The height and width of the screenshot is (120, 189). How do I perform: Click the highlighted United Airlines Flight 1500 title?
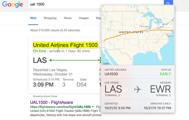pyautogui.click(x=65, y=45)
